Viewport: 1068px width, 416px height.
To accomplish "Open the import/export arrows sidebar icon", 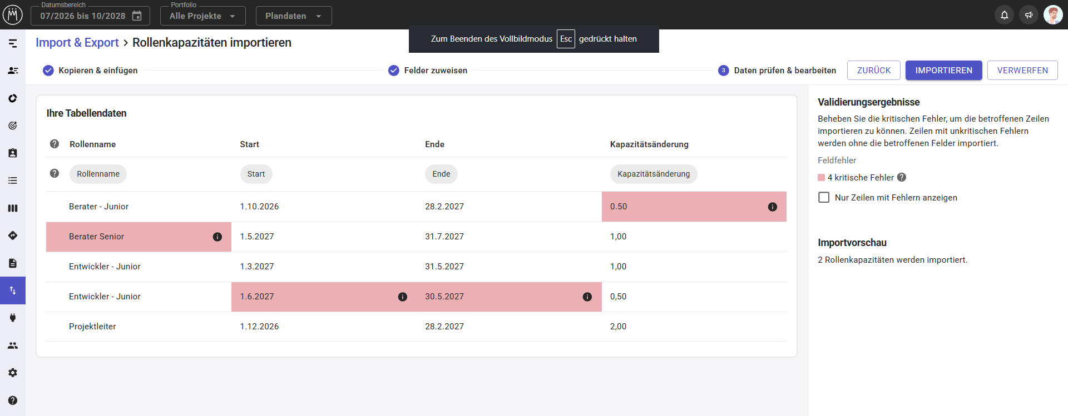I will tap(13, 290).
